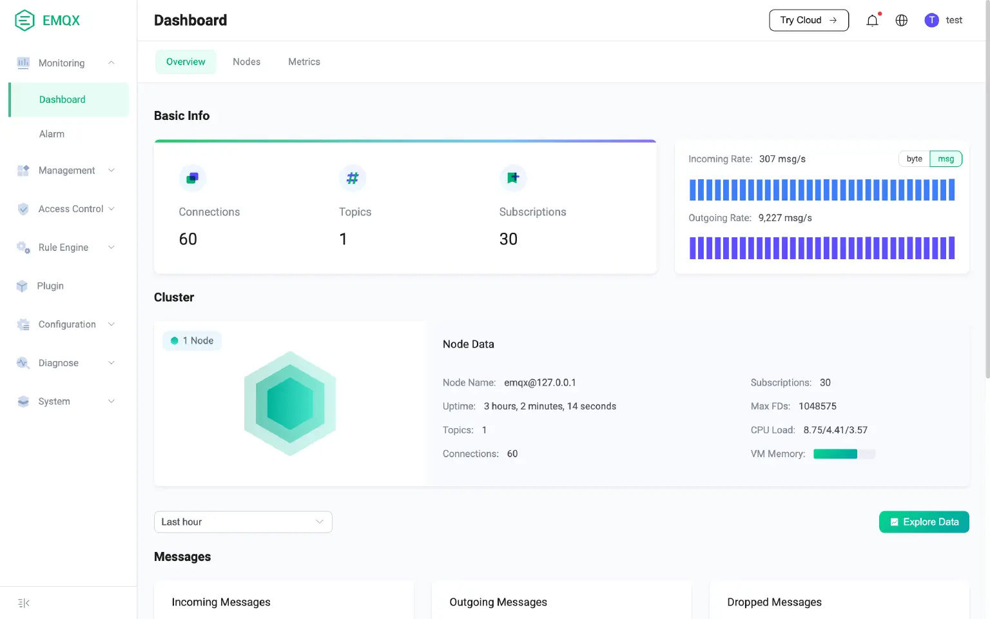Click the VM Memory progress bar

(x=844, y=454)
